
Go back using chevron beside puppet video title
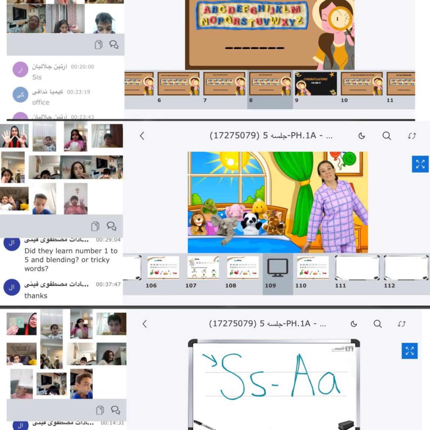tap(142, 136)
